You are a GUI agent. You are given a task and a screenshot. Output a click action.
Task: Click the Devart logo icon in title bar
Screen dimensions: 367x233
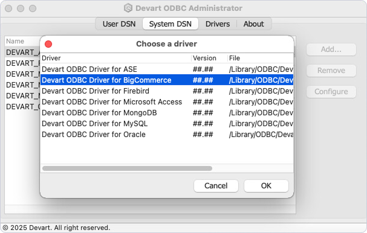coord(128,8)
